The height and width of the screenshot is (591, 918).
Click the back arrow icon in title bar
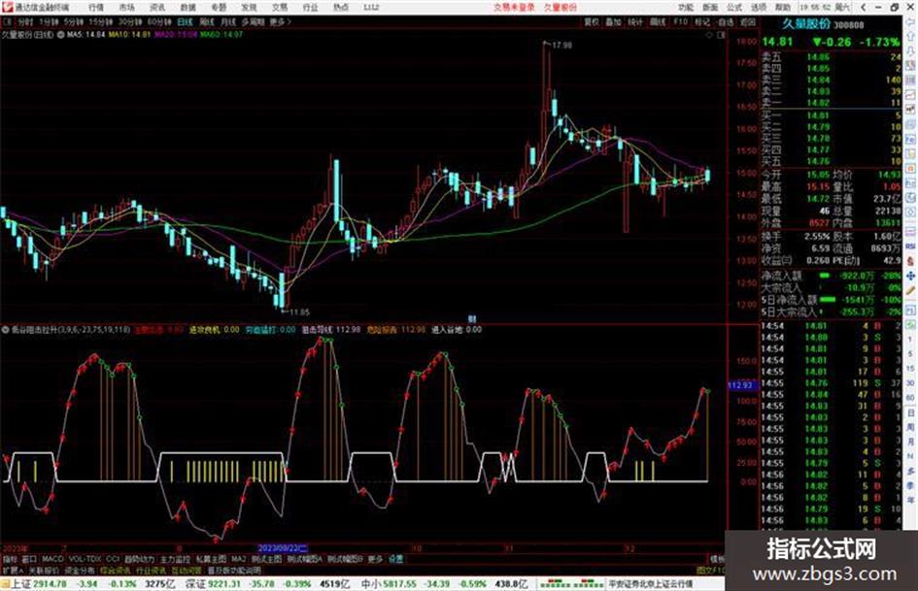pyautogui.click(x=864, y=8)
